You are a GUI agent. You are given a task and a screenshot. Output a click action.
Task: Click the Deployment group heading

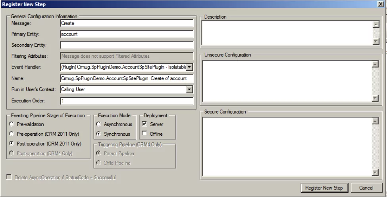click(x=156, y=116)
